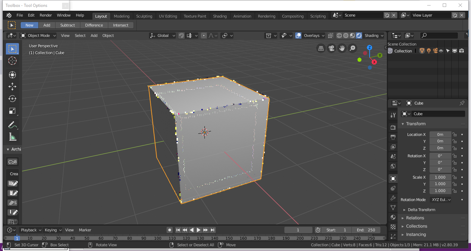Select the Select Box tool
Screen dimensions: 471x251
pos(12,49)
